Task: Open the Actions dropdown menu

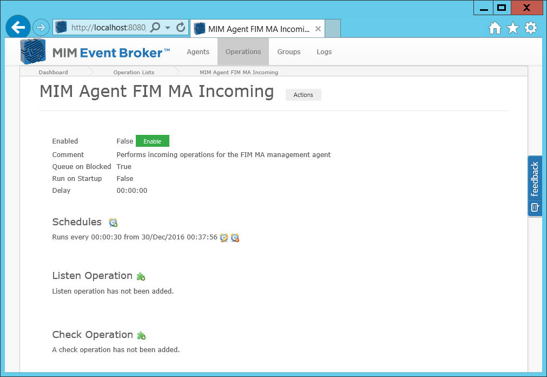Action: [x=303, y=95]
